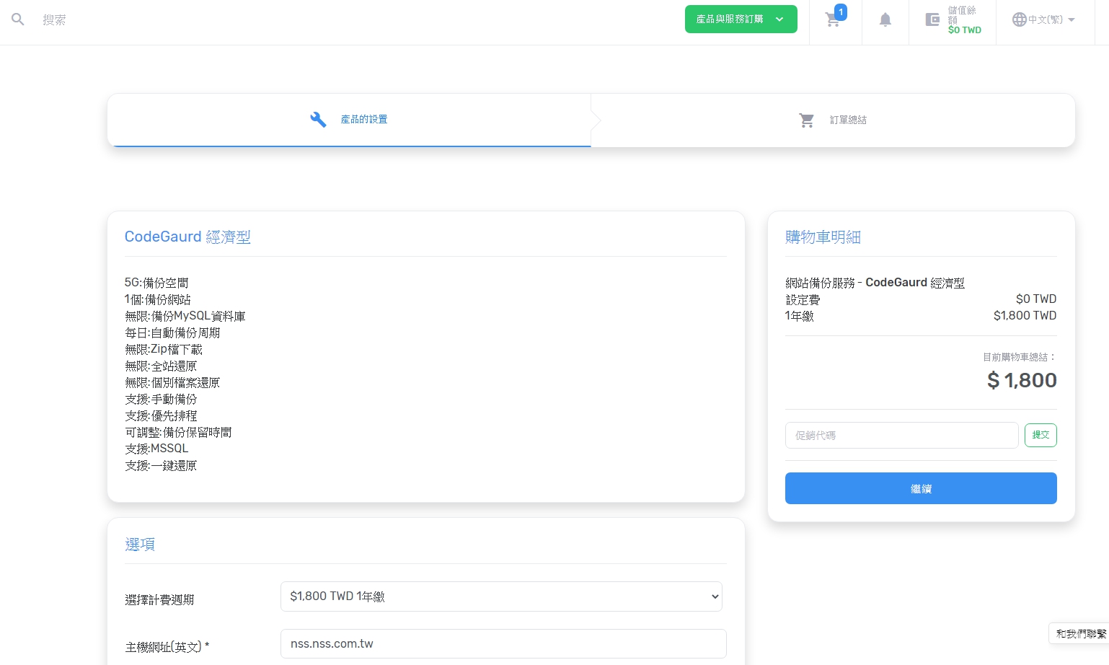
Task: Click the $1,800 cart total amount
Action: (x=1022, y=380)
